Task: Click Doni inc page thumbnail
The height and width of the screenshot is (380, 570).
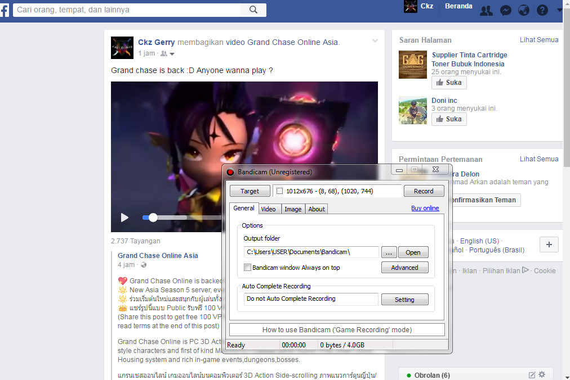Action: pos(413,110)
